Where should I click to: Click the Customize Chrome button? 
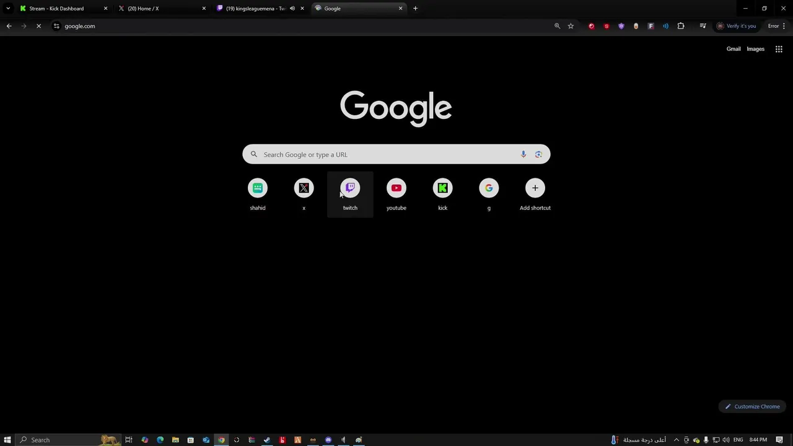pos(752,406)
